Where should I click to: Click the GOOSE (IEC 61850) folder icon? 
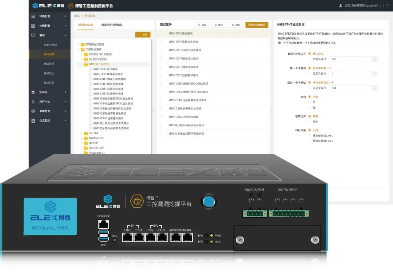(x=86, y=54)
